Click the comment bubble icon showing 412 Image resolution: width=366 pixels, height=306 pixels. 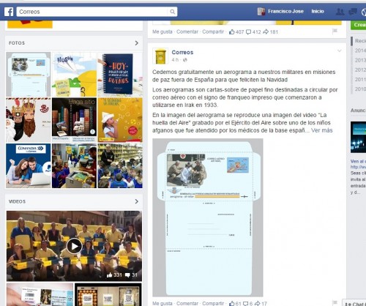click(248, 32)
